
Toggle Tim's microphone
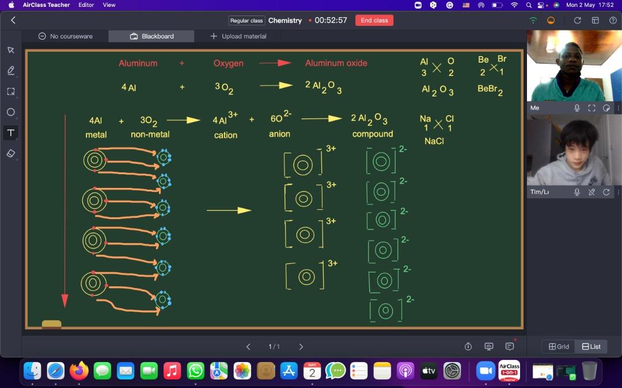coord(577,192)
